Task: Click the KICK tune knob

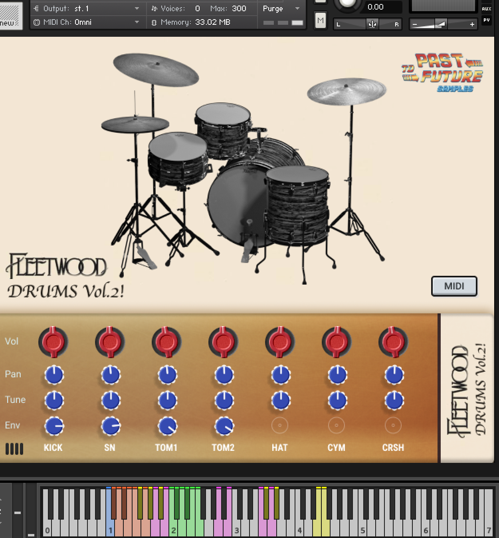Action: pyautogui.click(x=54, y=401)
